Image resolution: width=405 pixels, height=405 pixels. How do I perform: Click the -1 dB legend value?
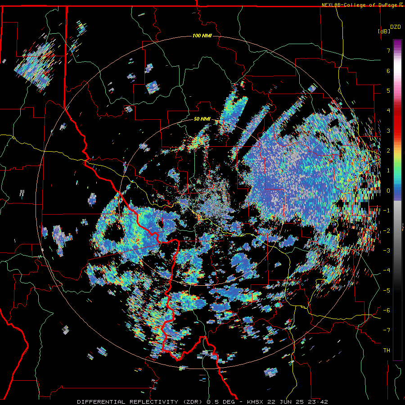click(x=387, y=211)
